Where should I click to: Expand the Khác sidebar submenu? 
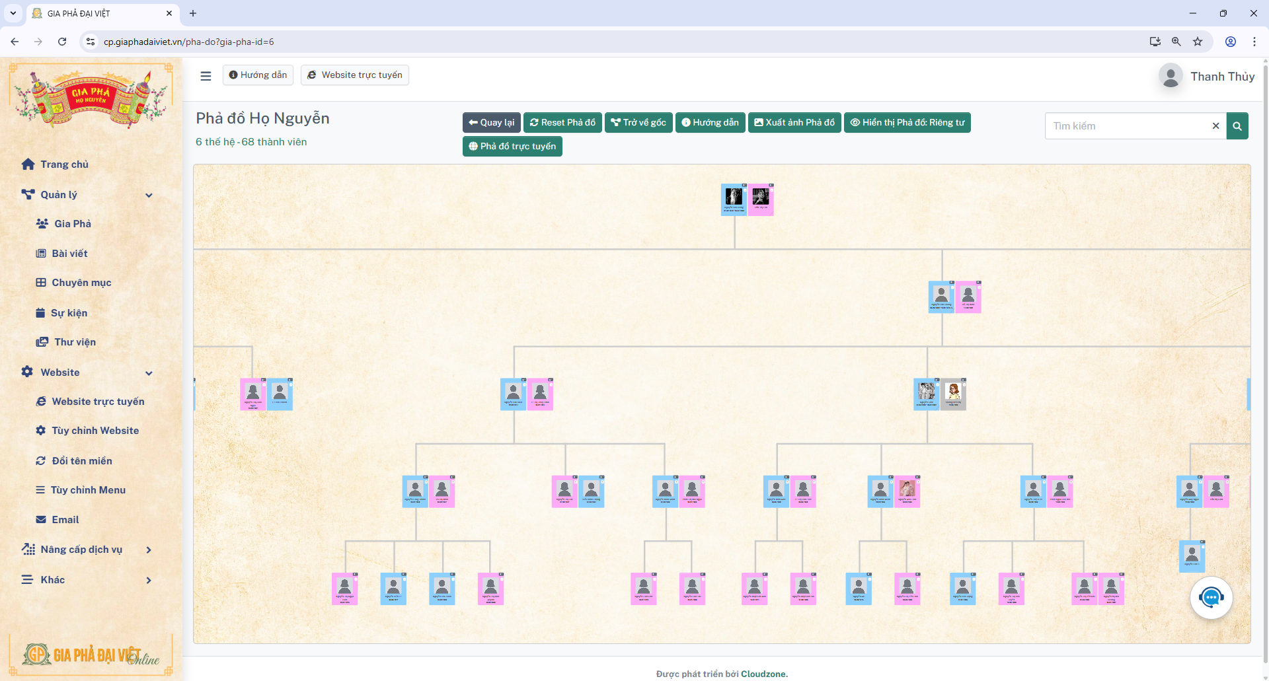[149, 580]
